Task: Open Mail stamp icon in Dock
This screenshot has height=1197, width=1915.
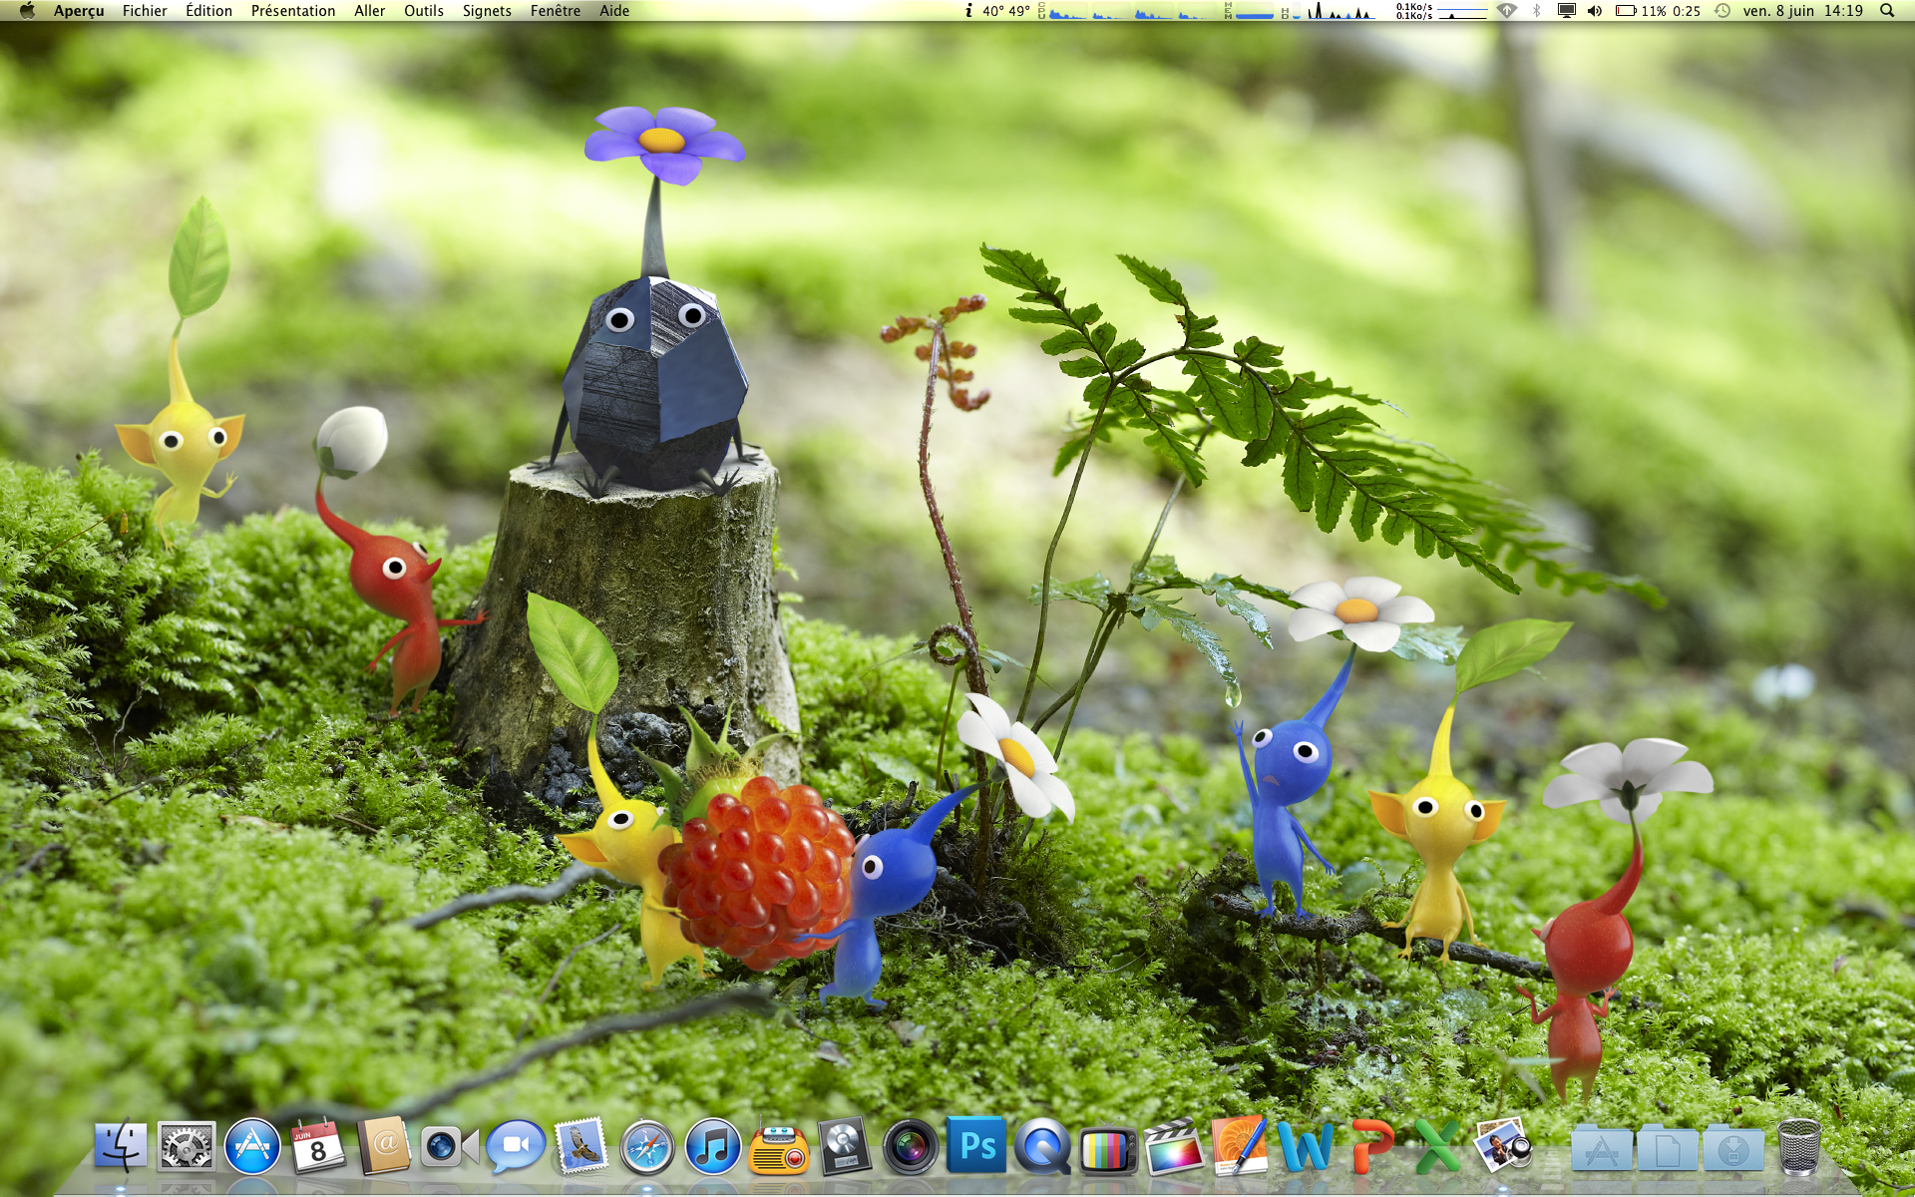Action: pyautogui.click(x=581, y=1146)
